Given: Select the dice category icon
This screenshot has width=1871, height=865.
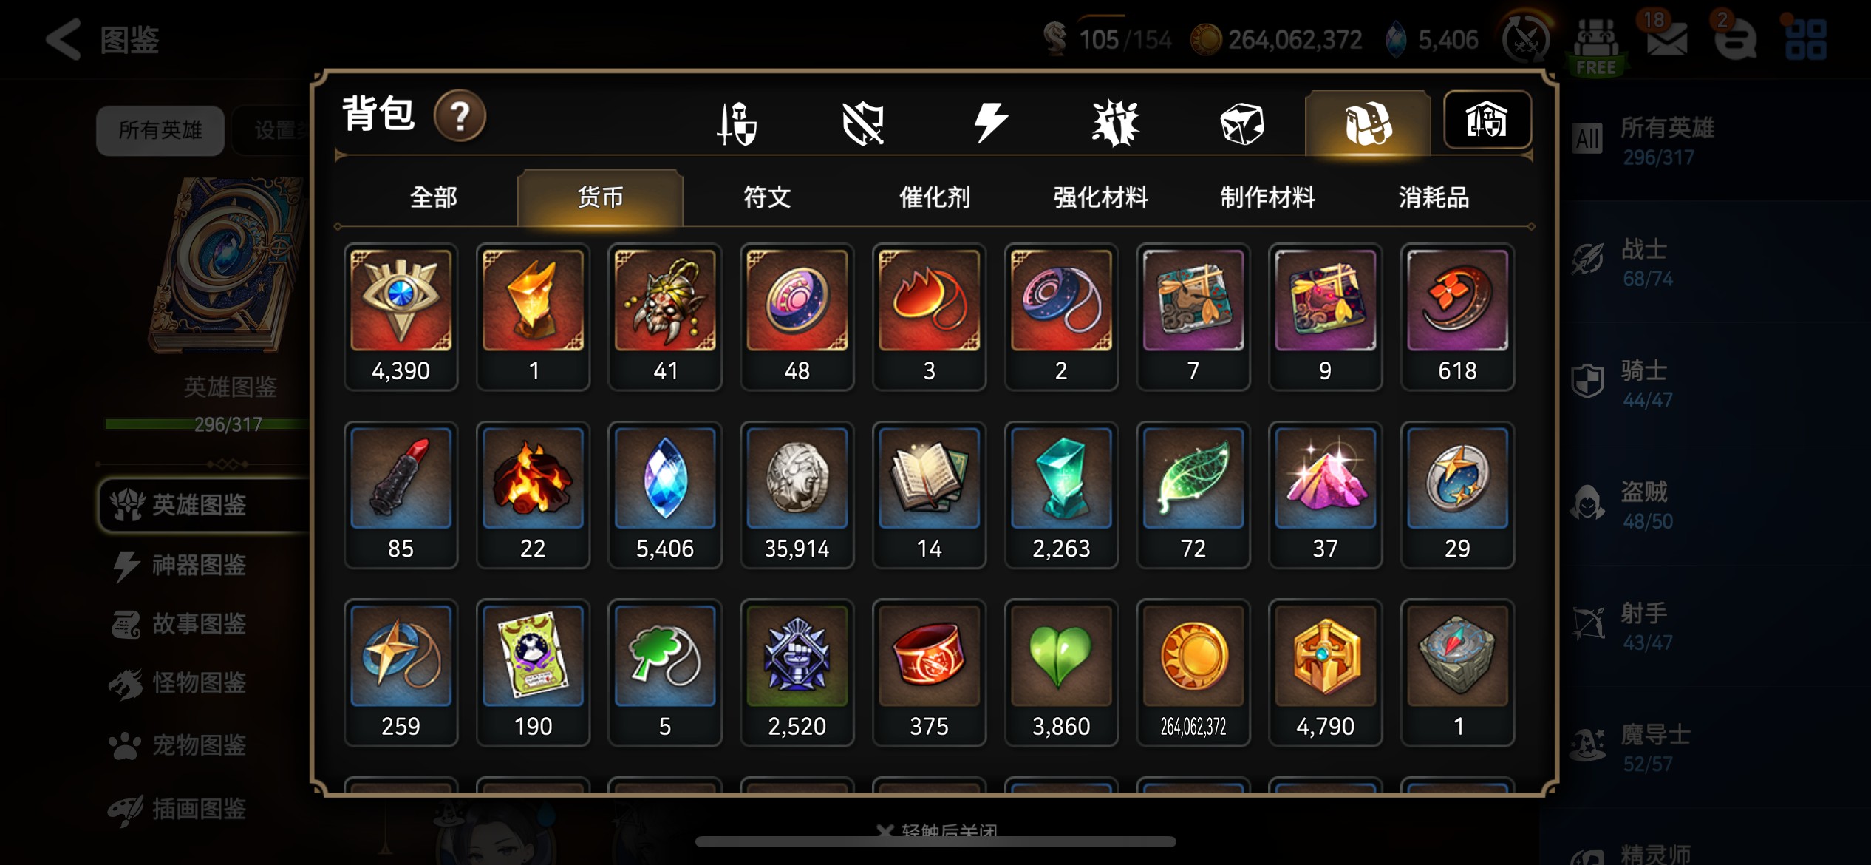Looking at the screenshot, I should point(1242,123).
